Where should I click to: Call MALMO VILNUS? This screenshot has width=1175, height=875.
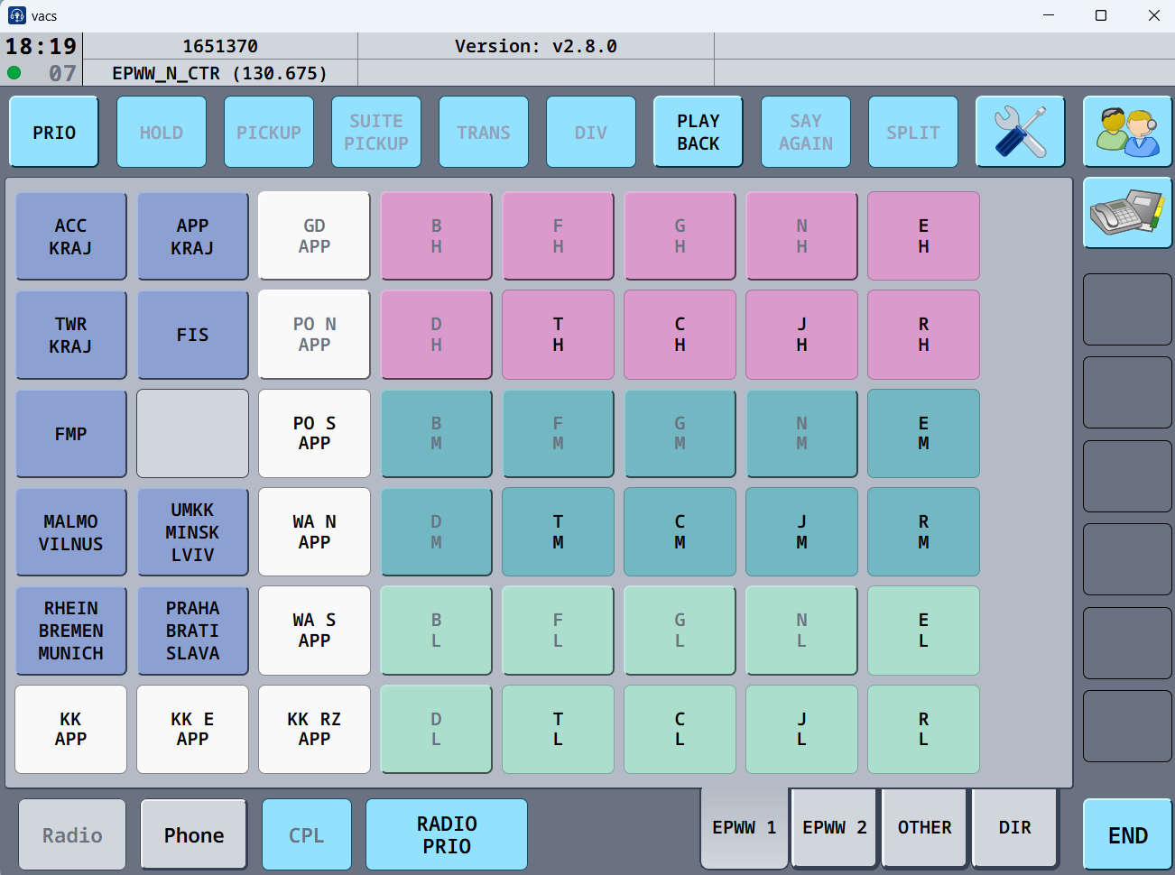click(x=71, y=532)
